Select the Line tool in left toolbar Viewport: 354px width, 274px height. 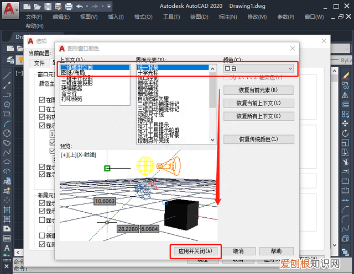click(x=7, y=76)
